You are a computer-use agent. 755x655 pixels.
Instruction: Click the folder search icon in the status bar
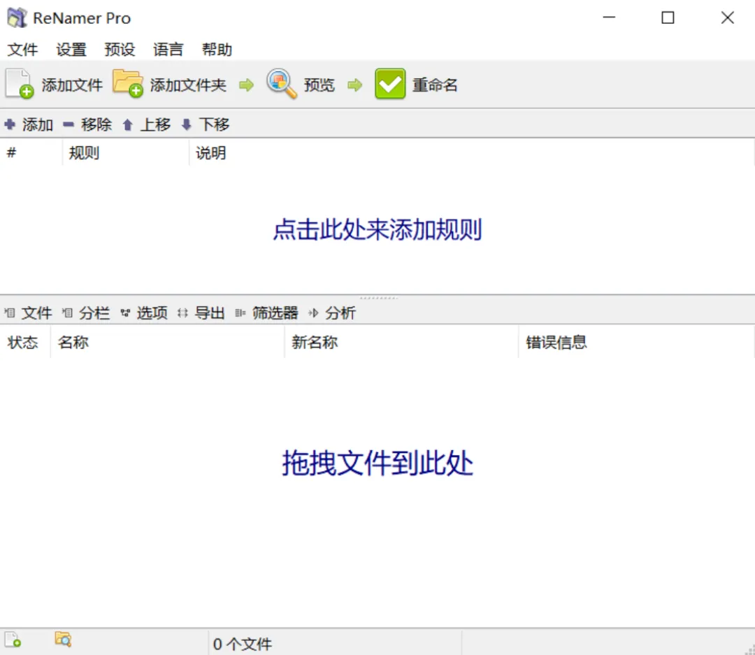pyautogui.click(x=63, y=639)
